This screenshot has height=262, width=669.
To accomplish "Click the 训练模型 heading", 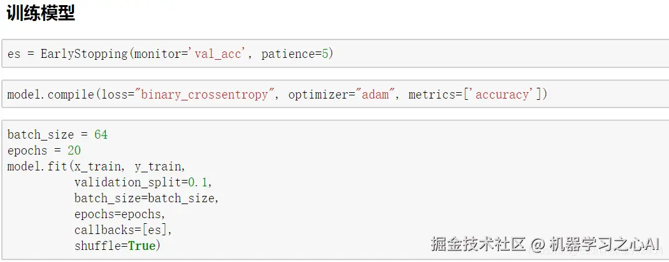I will (41, 14).
